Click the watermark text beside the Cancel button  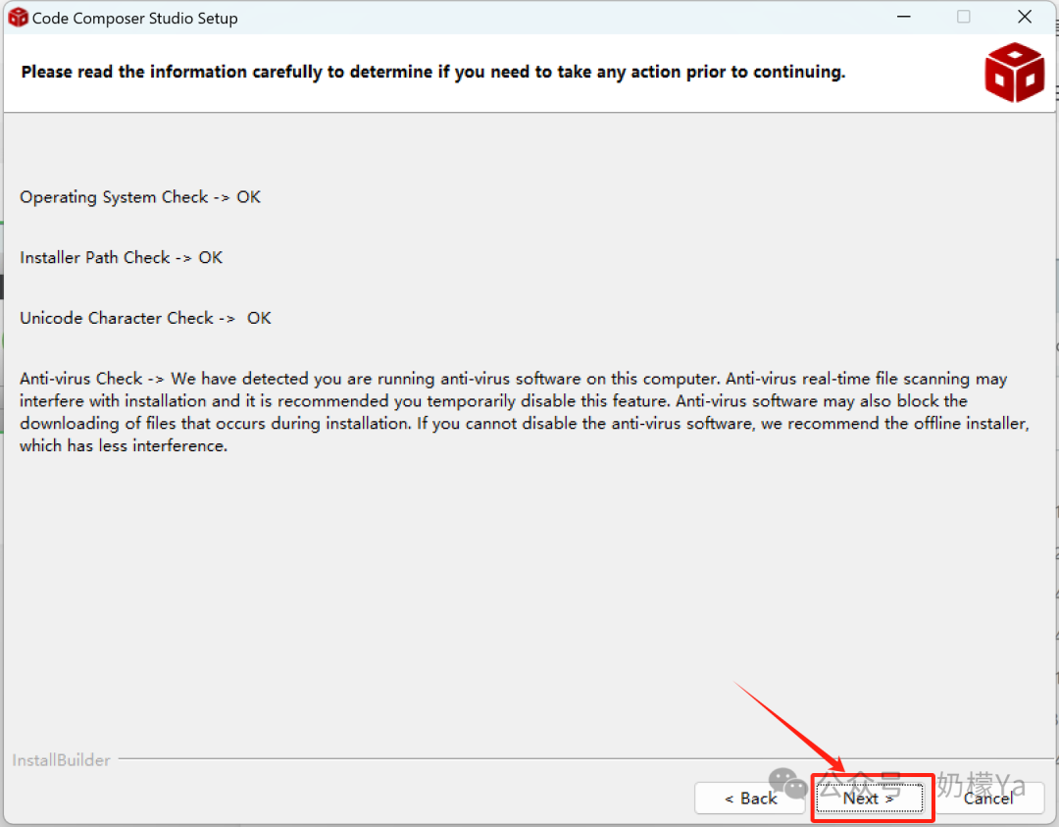click(981, 785)
